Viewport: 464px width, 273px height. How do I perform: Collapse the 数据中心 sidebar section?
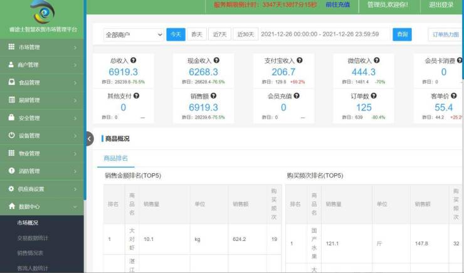(42, 206)
